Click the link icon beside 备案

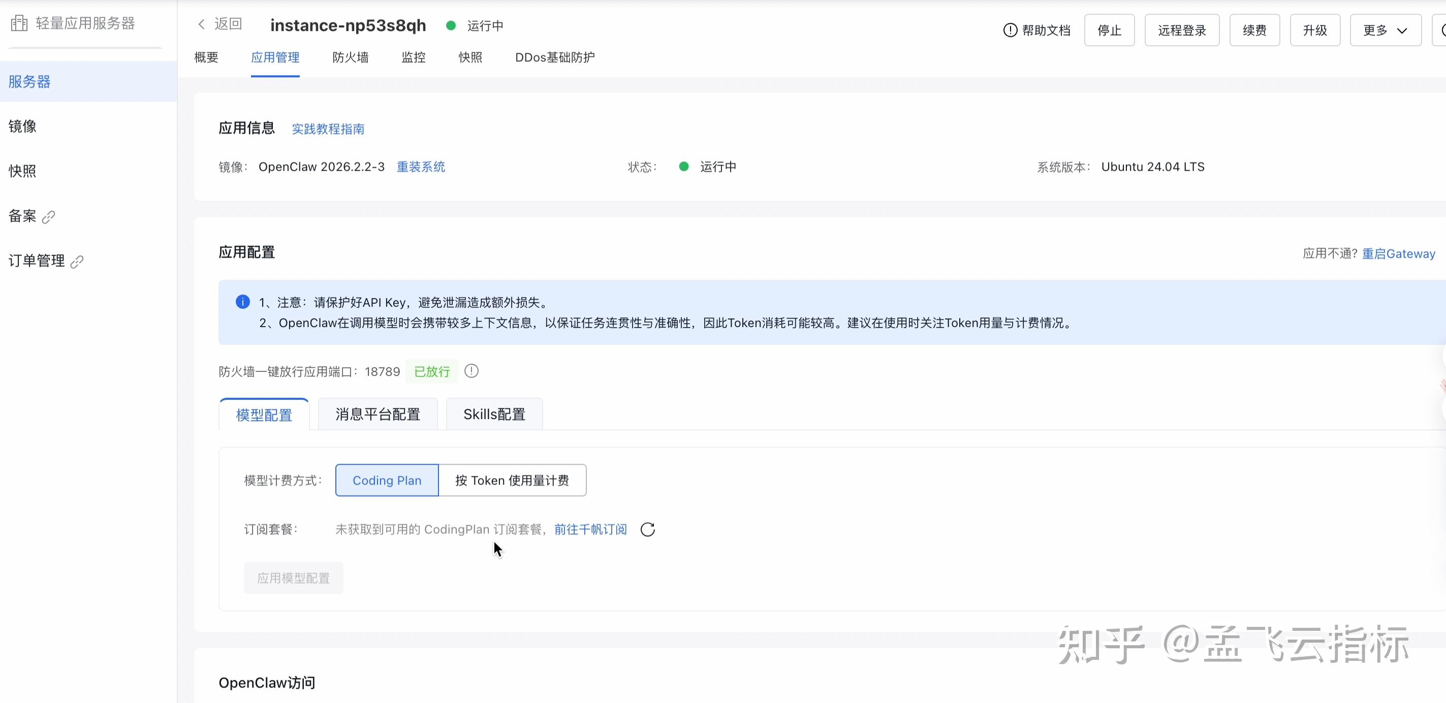(49, 216)
